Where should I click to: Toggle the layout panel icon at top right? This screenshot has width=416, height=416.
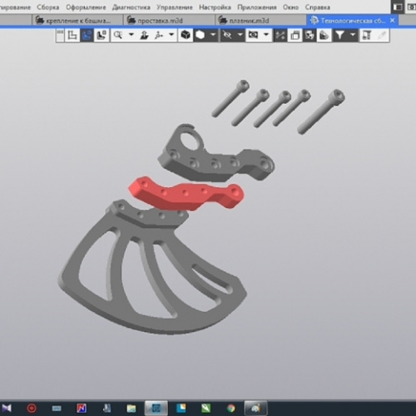pos(398,7)
